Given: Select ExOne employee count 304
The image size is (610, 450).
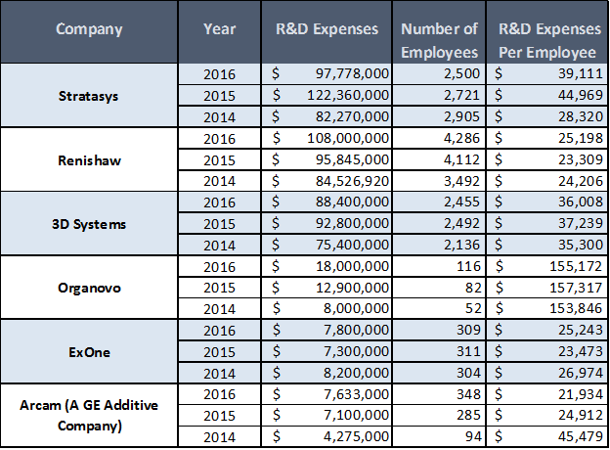Looking at the screenshot, I should pyautogui.click(x=439, y=373).
